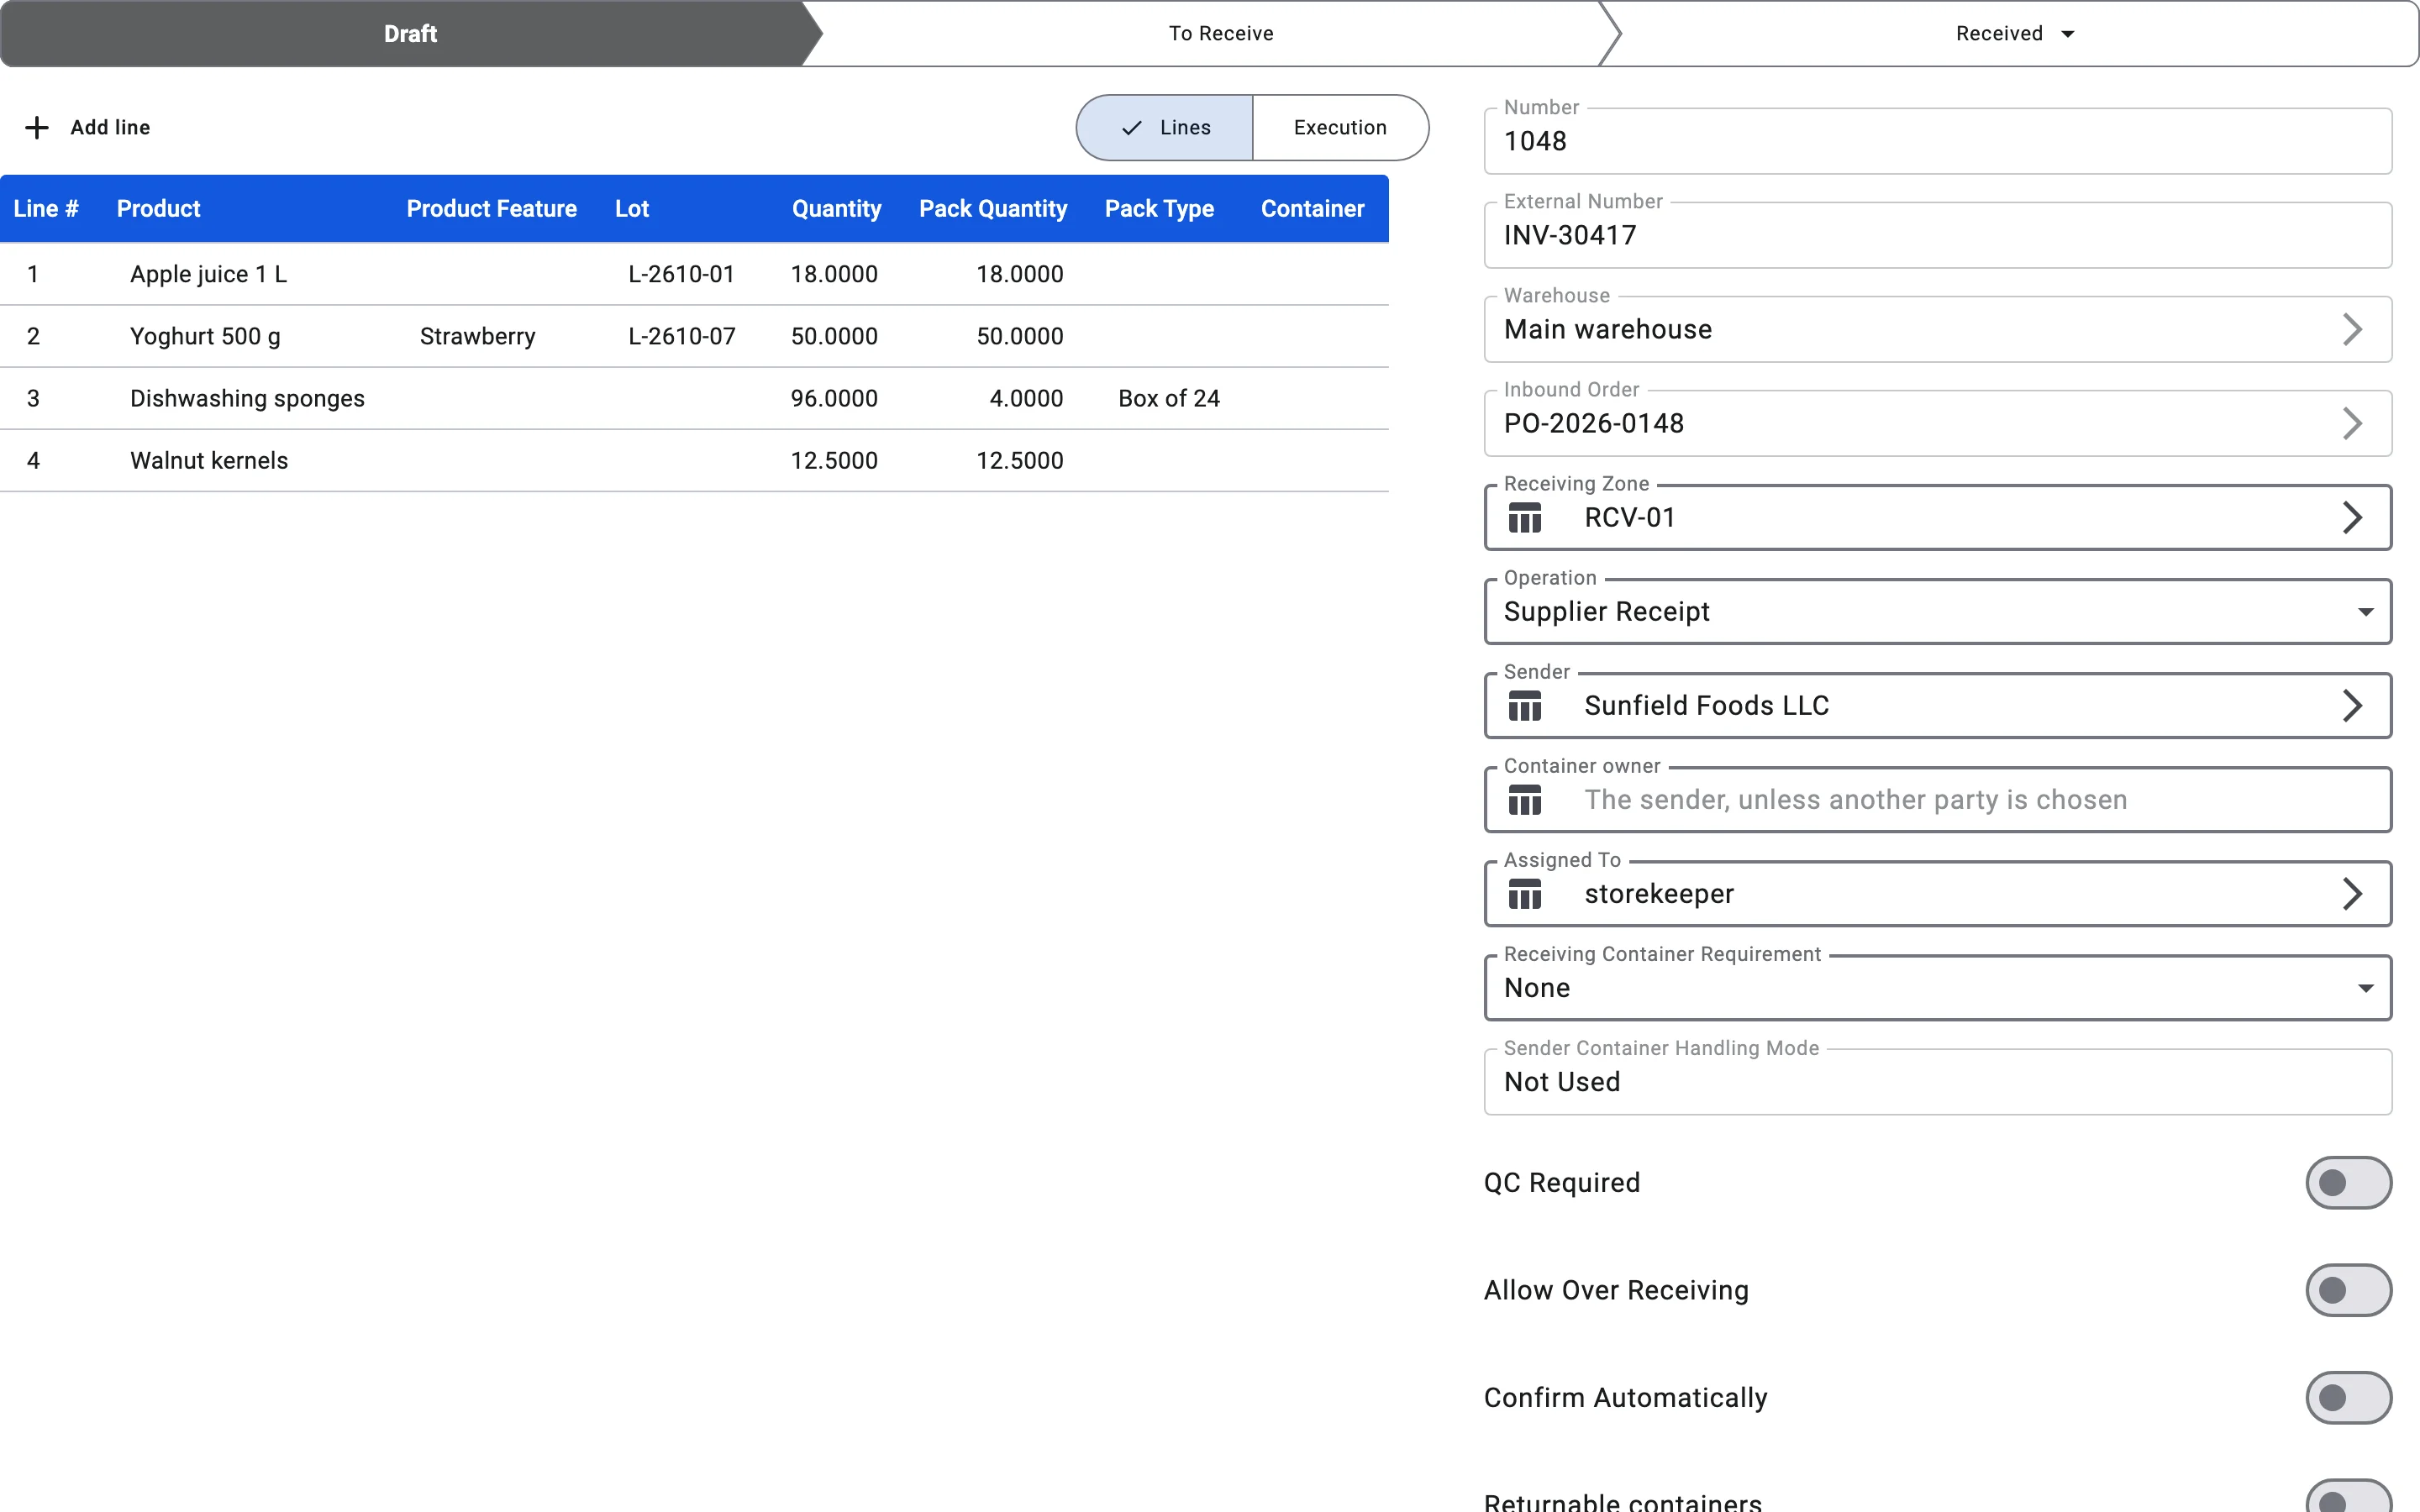Click the Strawberry product feature cell

tap(477, 337)
